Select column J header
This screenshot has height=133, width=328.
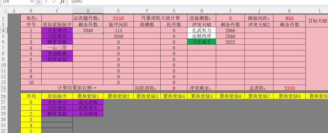click(x=259, y=11)
